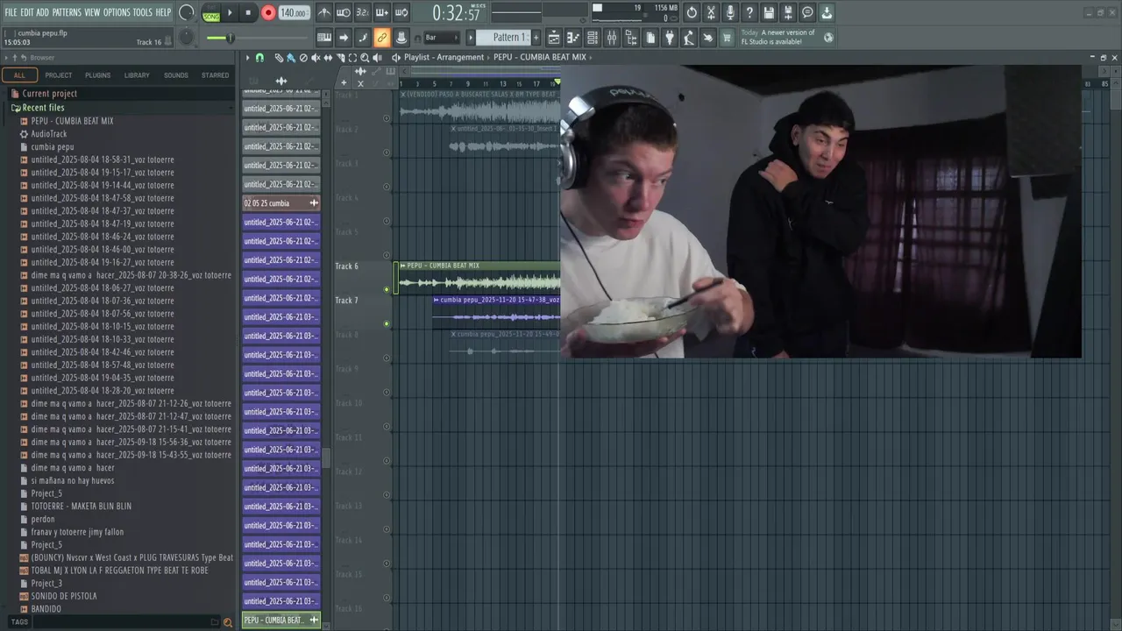Select the Playback speaker tool in playlist
This screenshot has height=631, width=1122.
point(377,57)
